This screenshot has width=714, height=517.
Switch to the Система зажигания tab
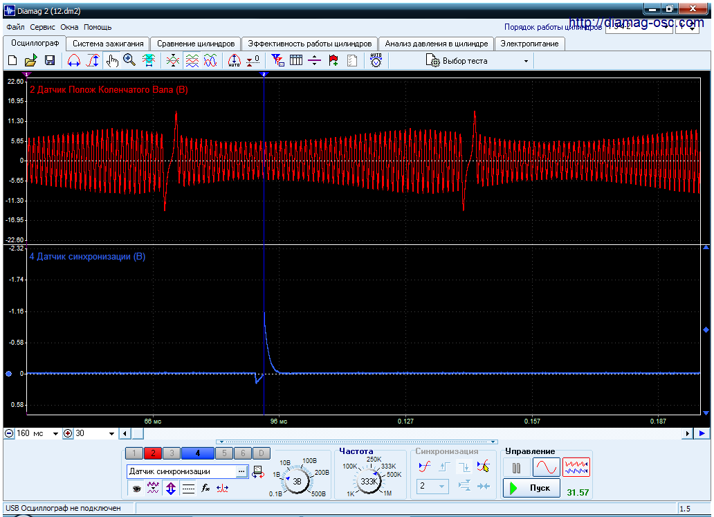pos(108,44)
